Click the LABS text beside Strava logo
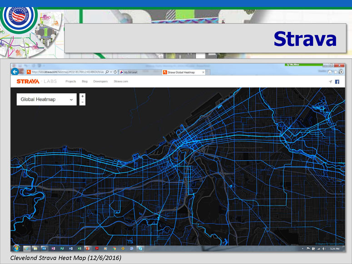The width and height of the screenshot is (352, 264). tap(50, 81)
